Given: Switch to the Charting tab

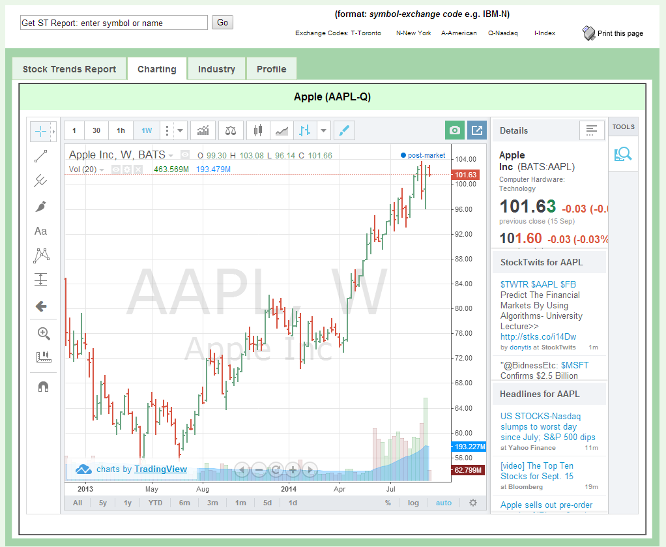Looking at the screenshot, I should point(157,69).
